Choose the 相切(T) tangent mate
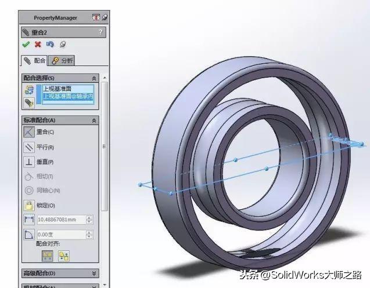 [x=38, y=176]
